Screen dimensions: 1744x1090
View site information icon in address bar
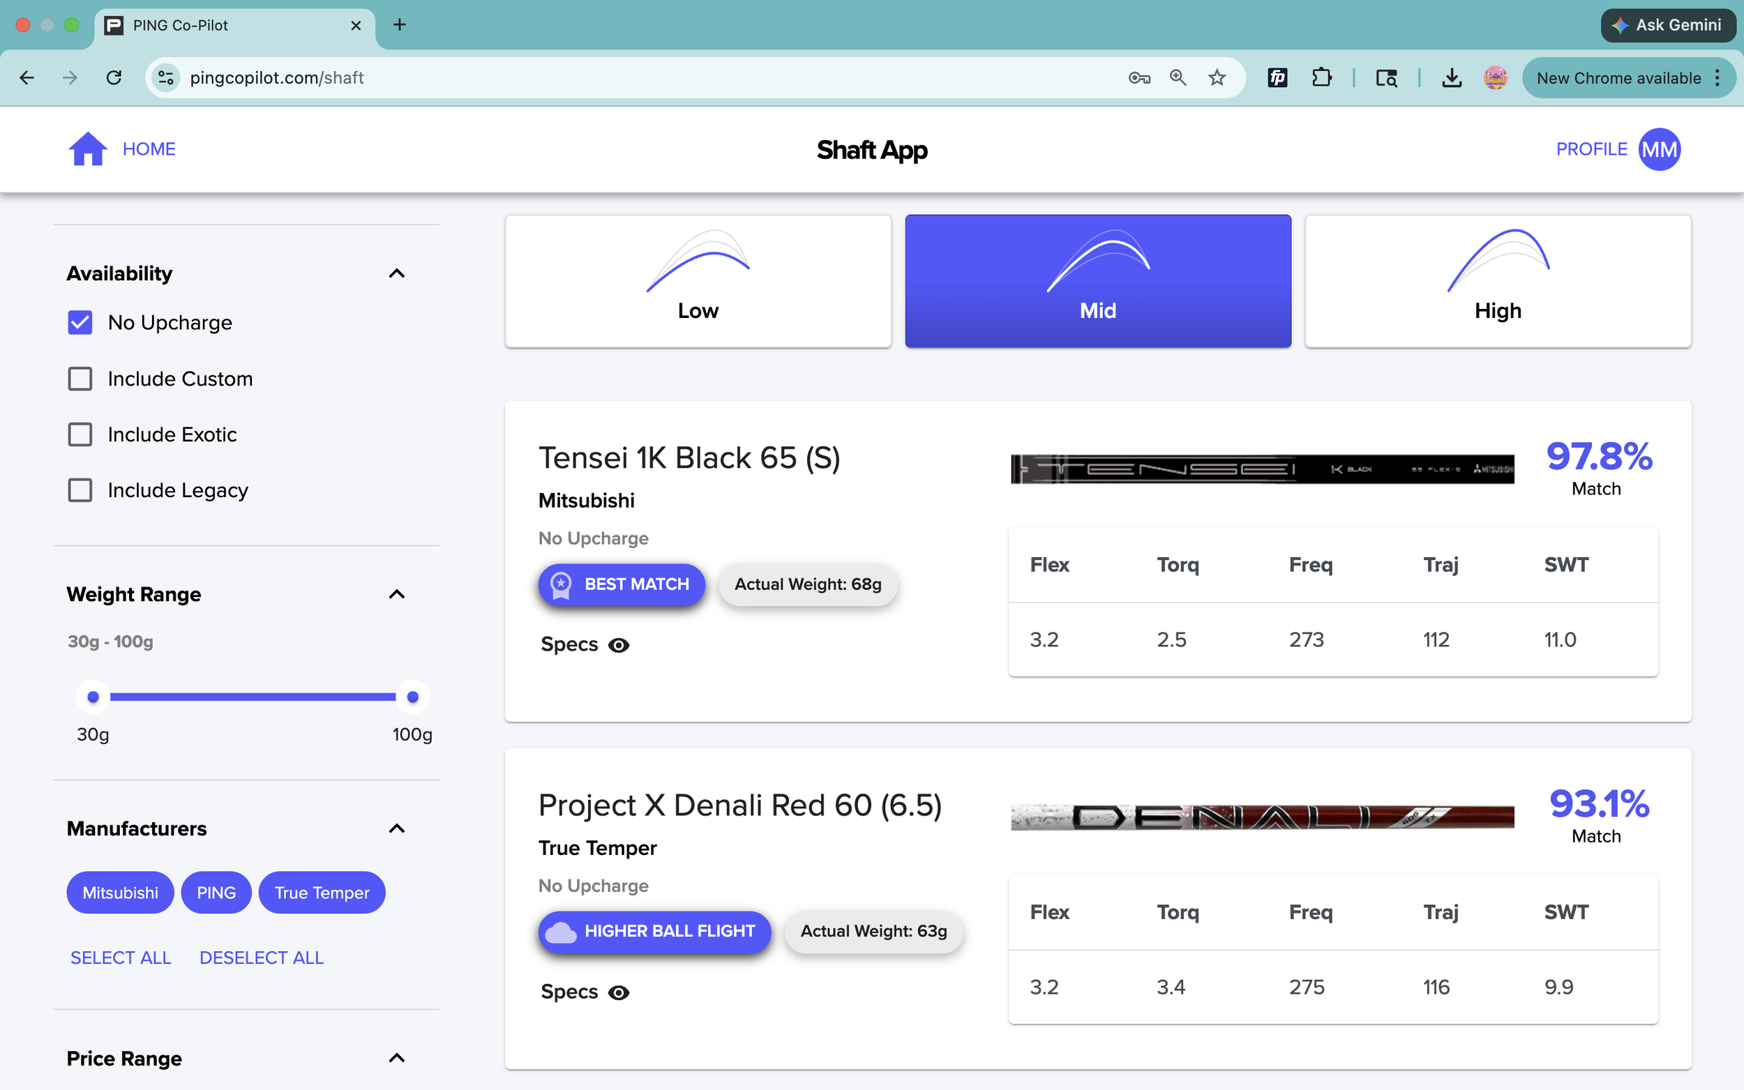[166, 78]
